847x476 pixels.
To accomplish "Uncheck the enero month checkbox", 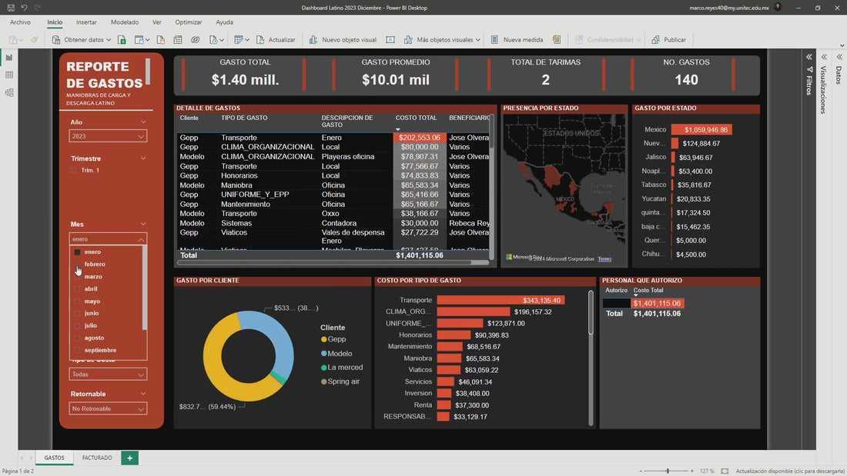I will 76,251.
